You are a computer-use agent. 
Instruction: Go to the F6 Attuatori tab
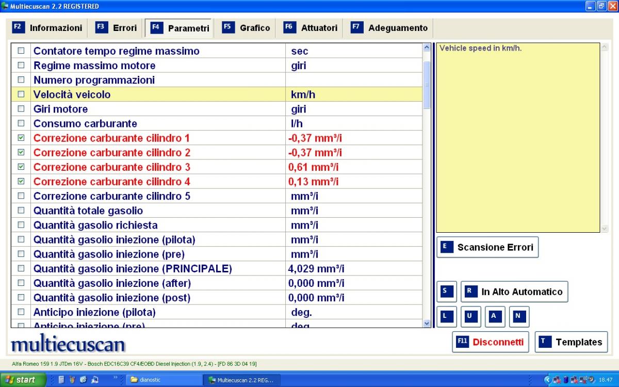tap(311, 28)
